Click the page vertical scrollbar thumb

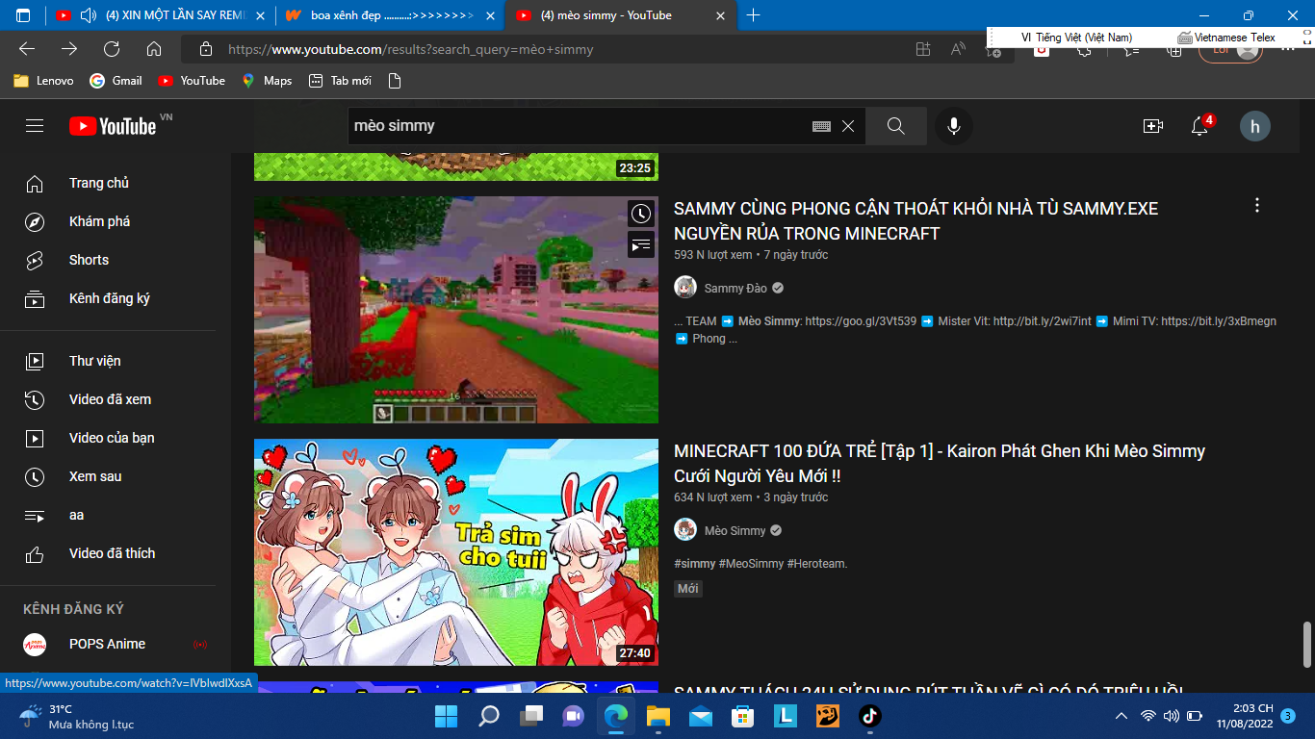pyautogui.click(x=1306, y=645)
